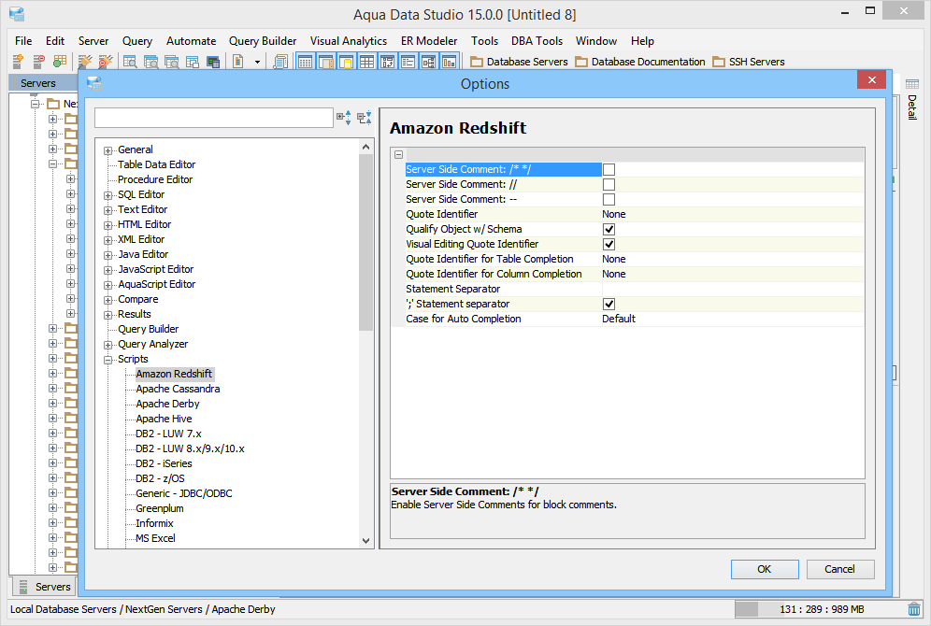Toggle the layout icon with side panel
The width and height of the screenshot is (931, 626).
[326, 61]
